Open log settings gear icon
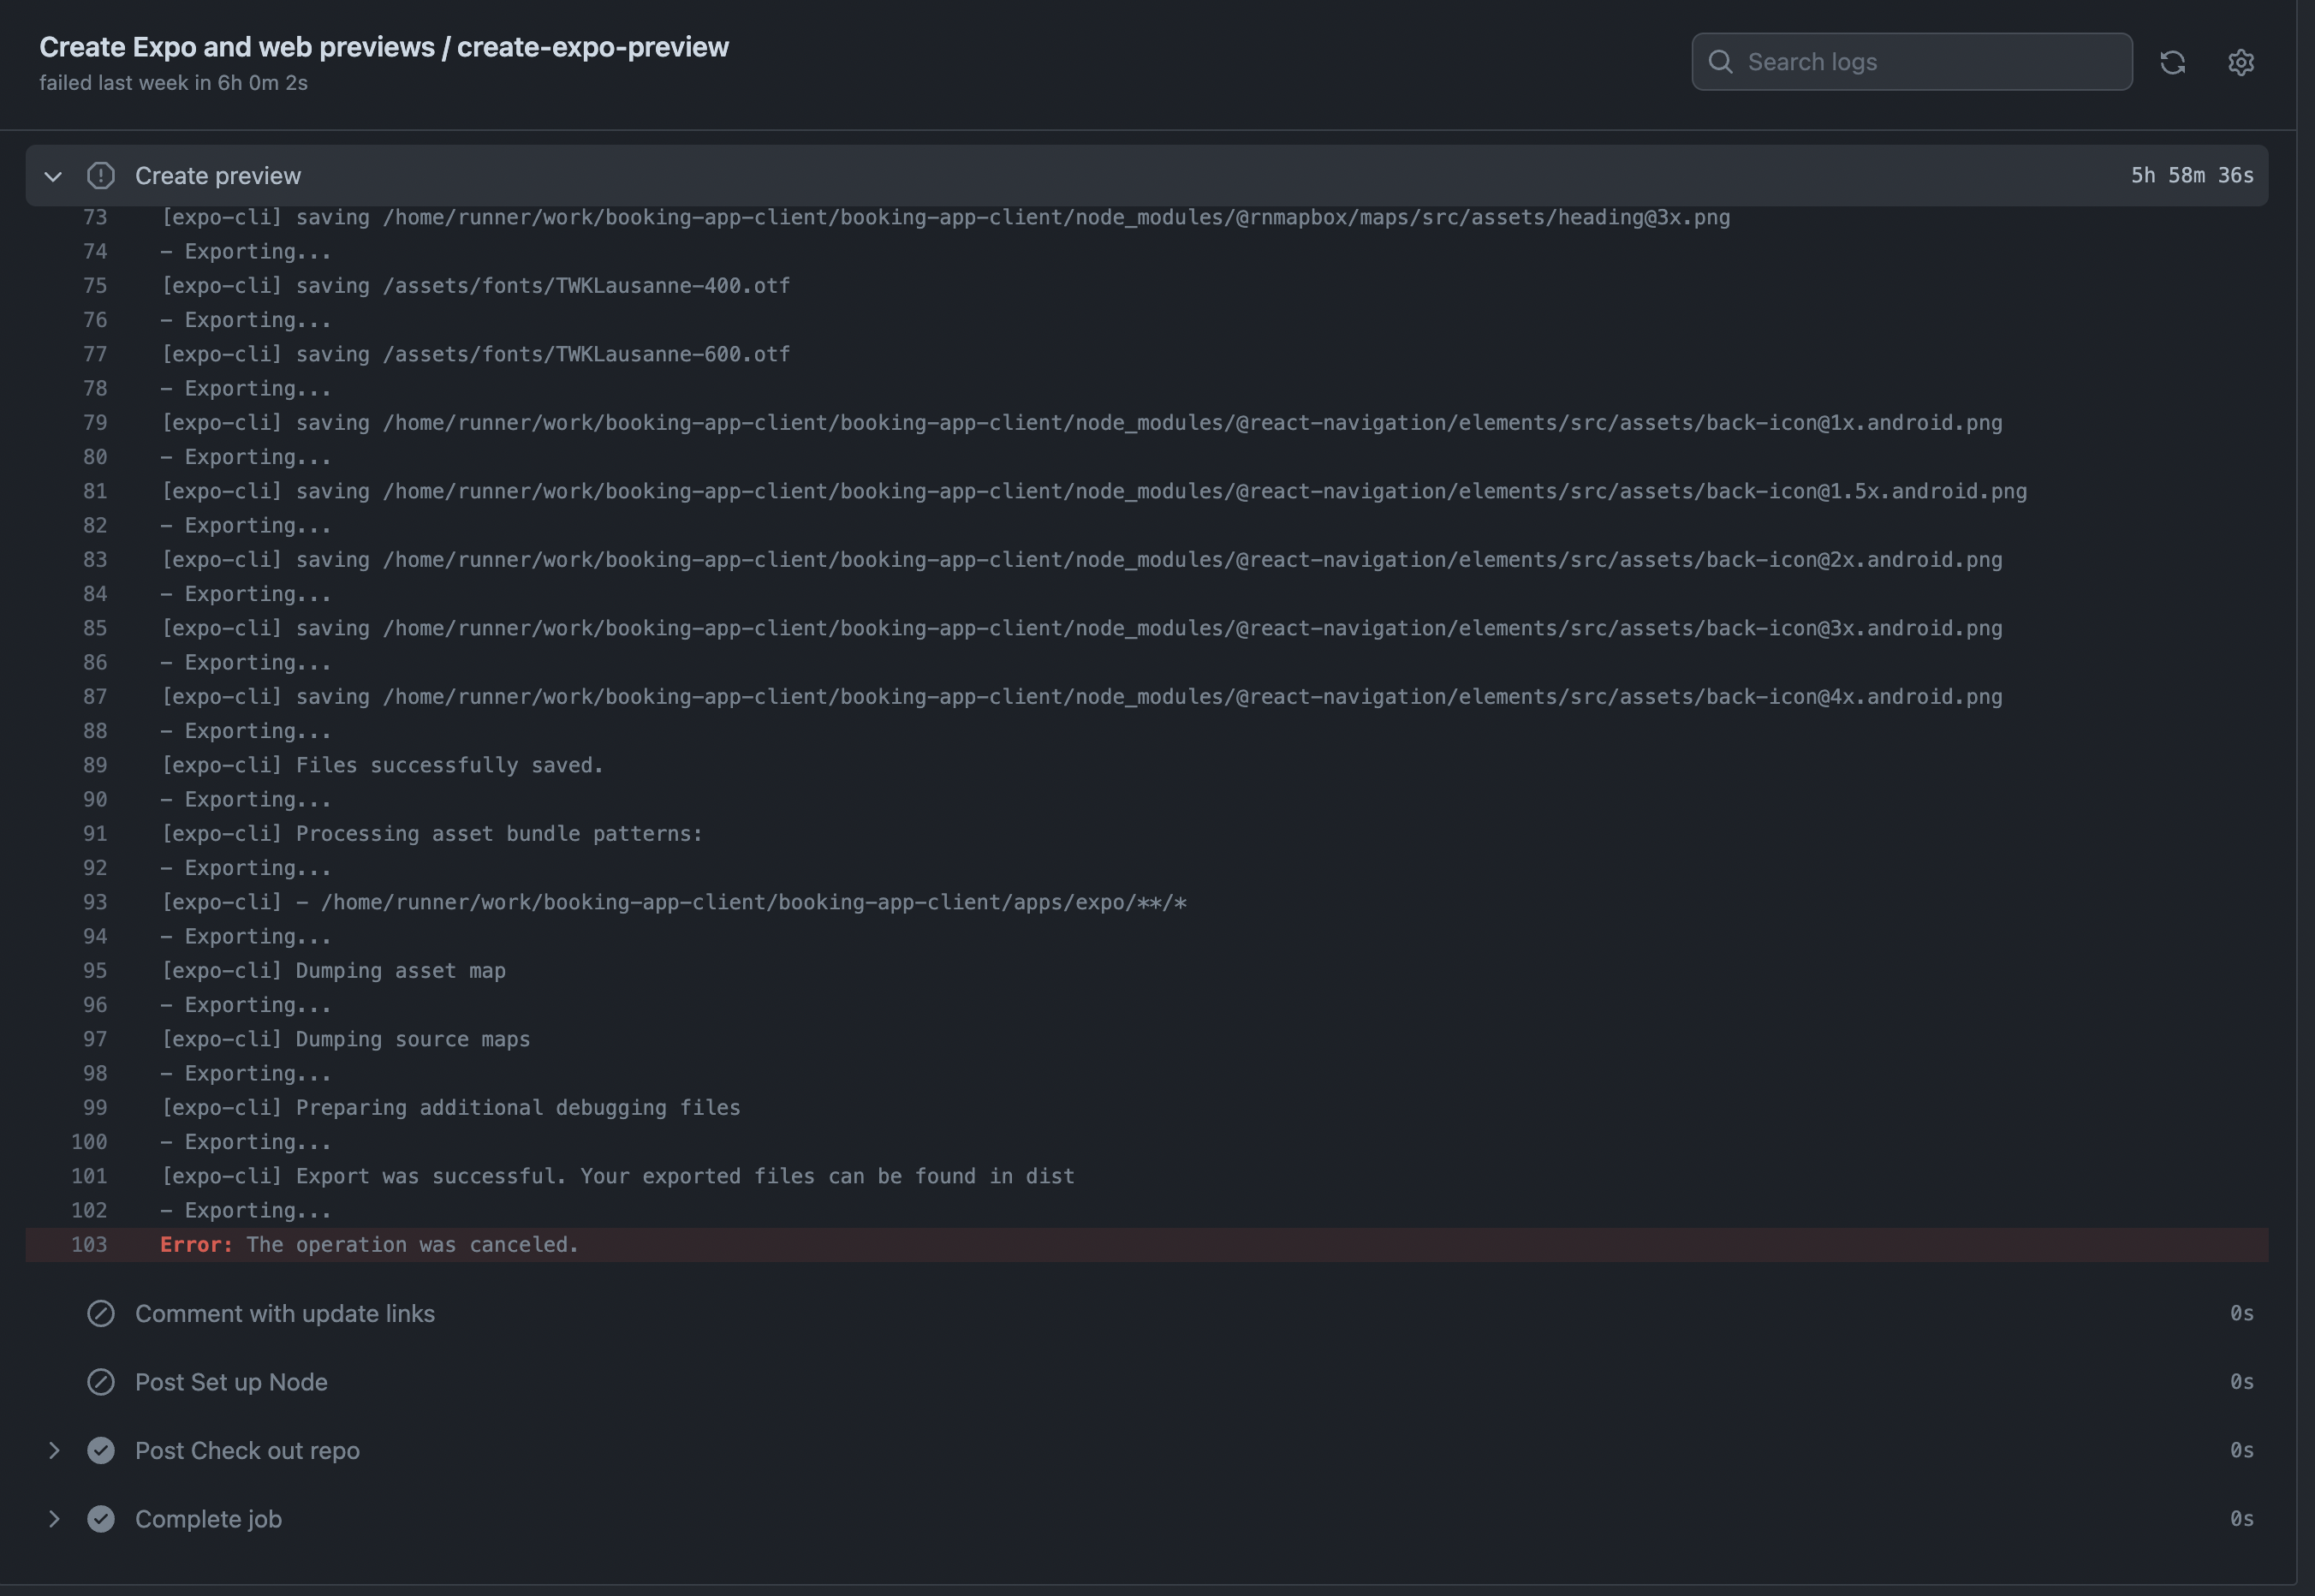Viewport: 2315px width, 1596px height. (2240, 62)
